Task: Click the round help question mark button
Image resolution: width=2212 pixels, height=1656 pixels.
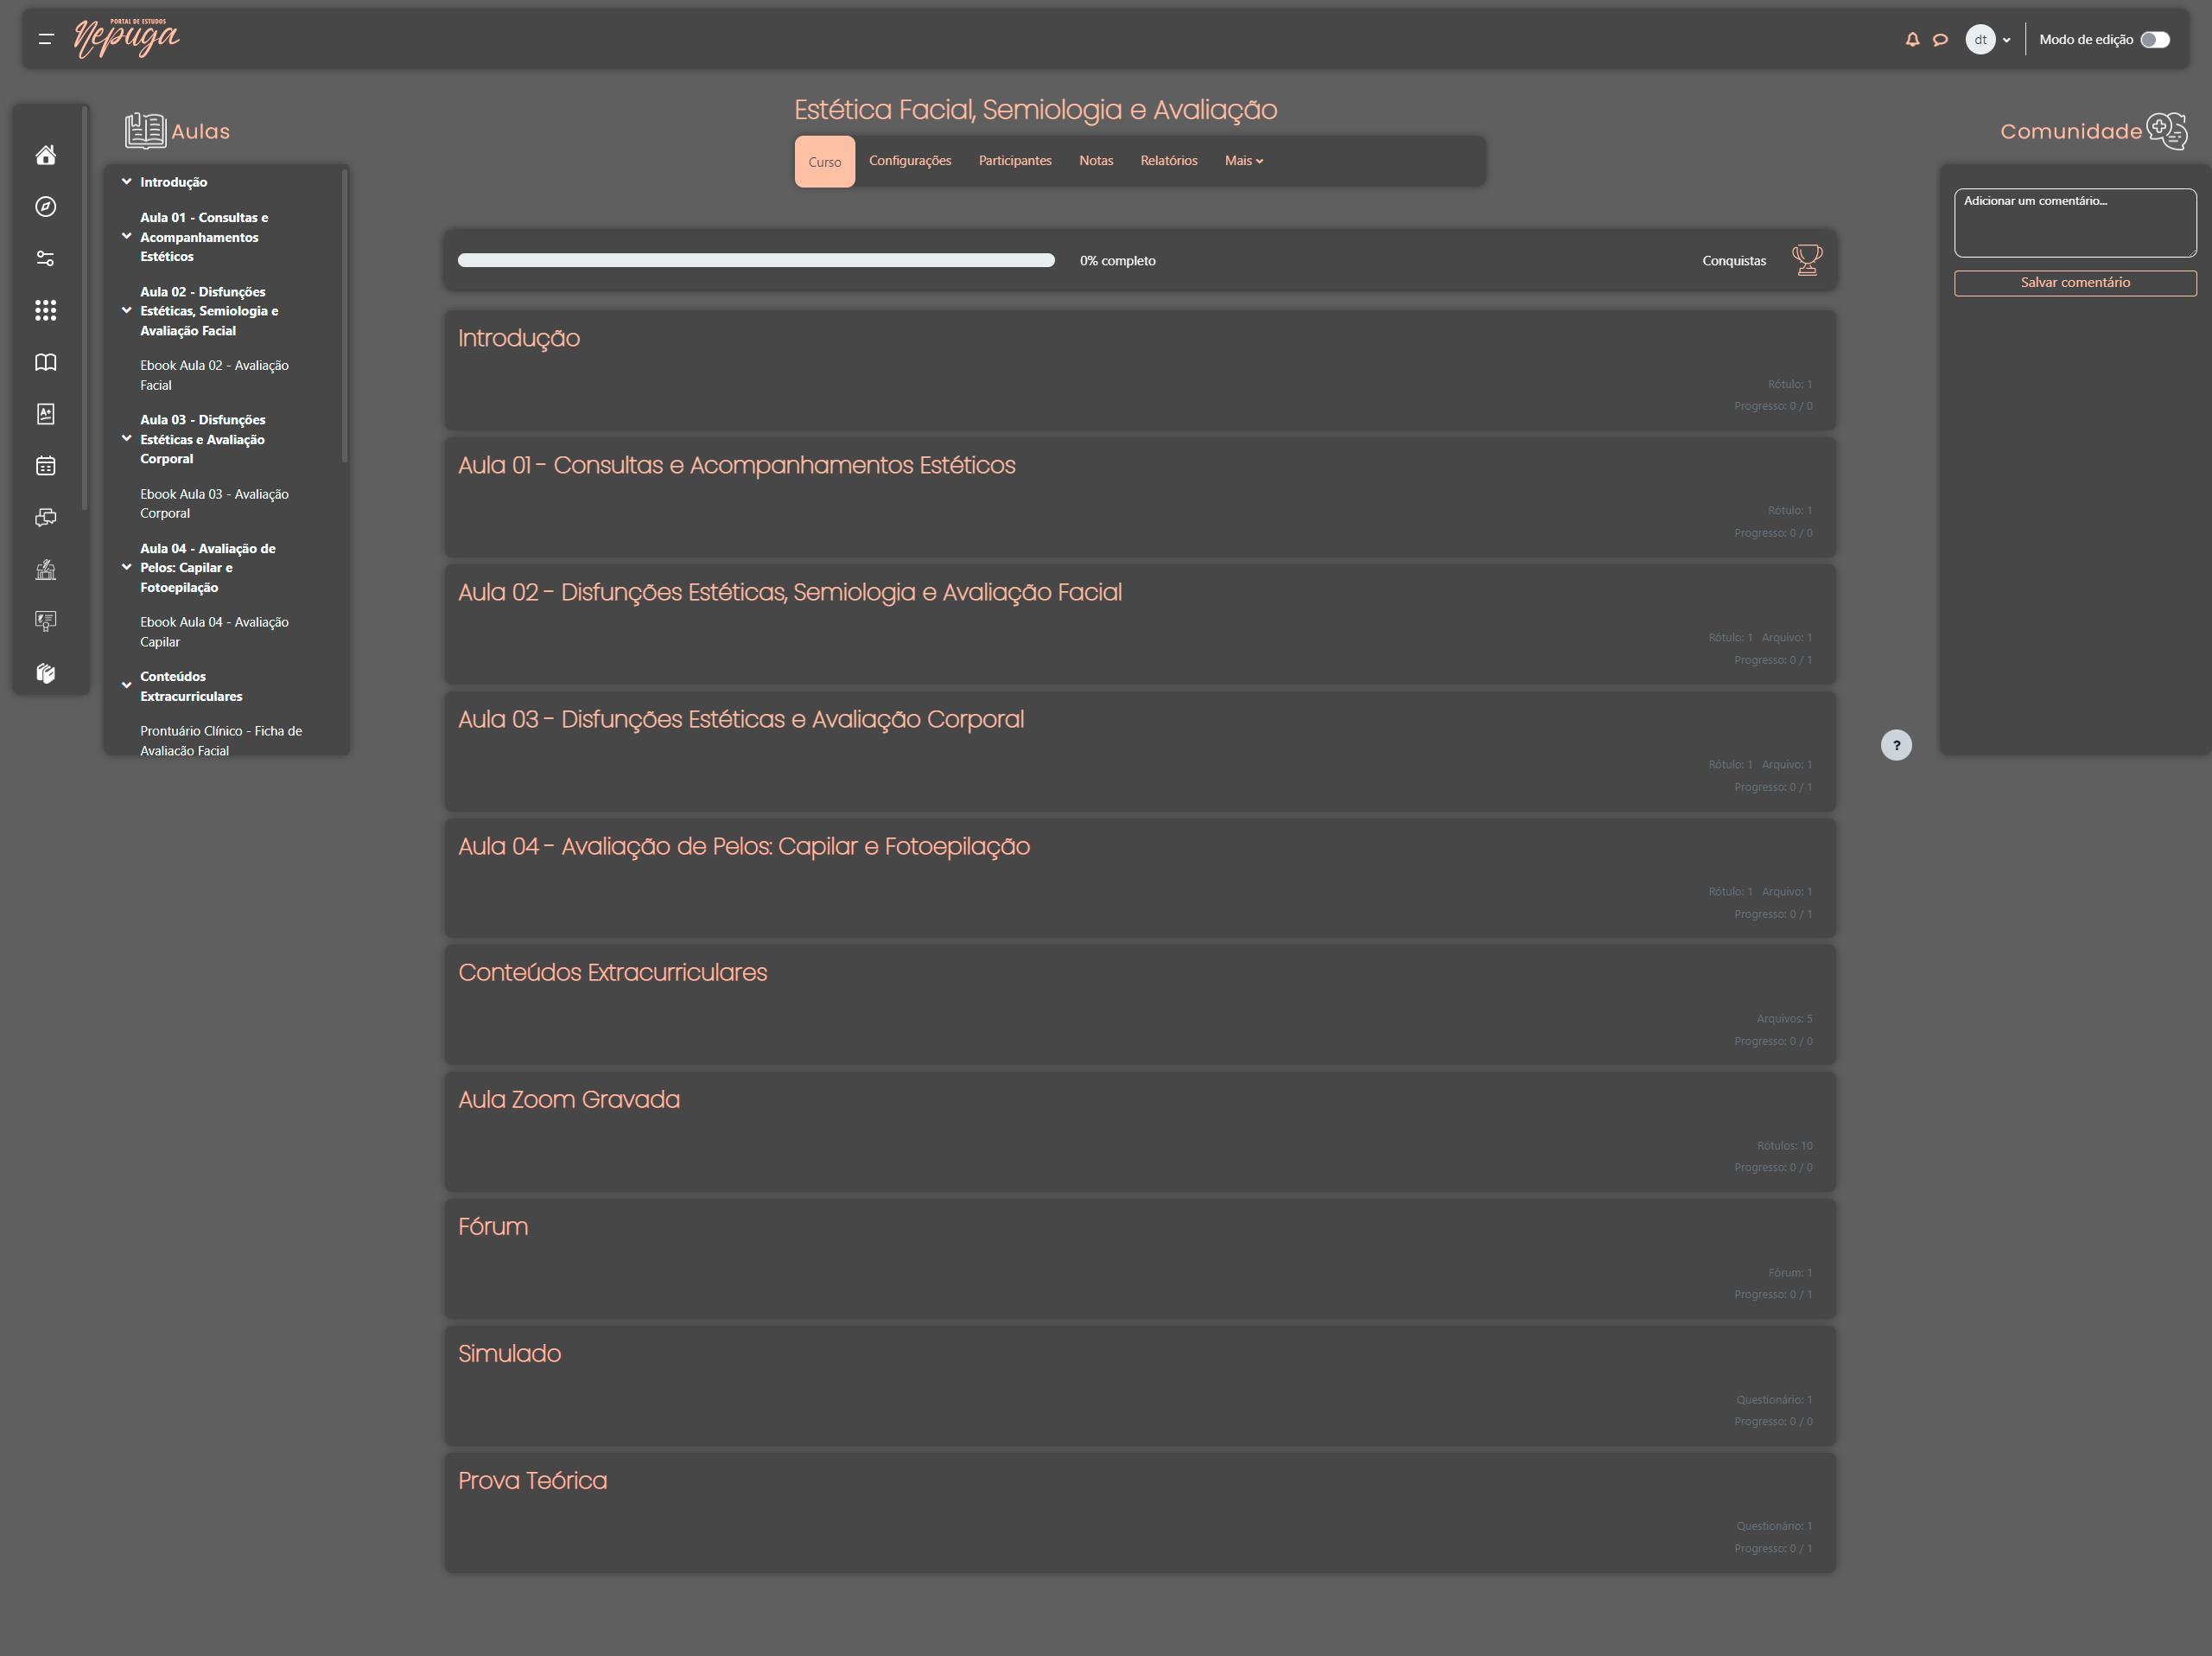Action: click(1896, 745)
